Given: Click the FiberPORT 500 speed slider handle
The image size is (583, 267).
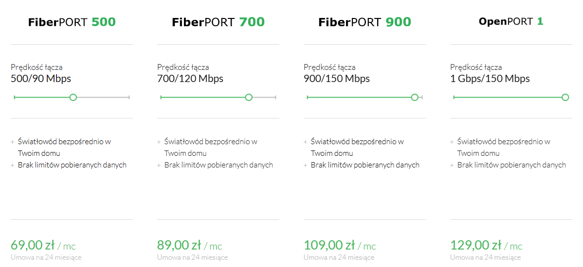Looking at the screenshot, I should point(73,97).
